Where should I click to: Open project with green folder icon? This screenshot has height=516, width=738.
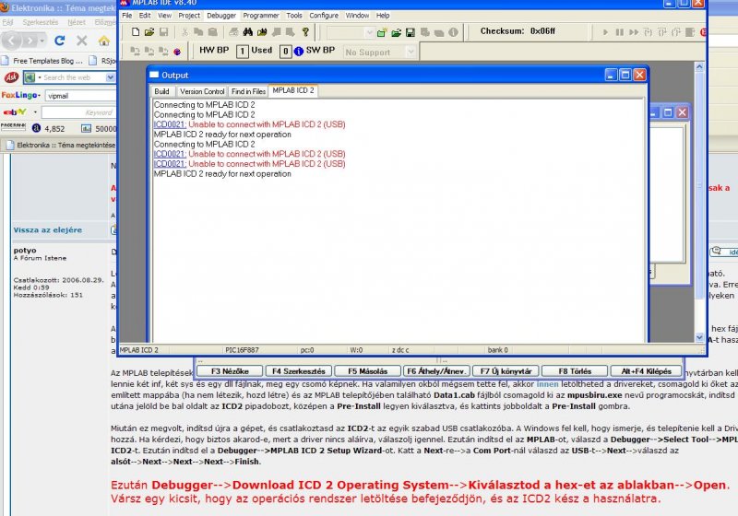point(397,32)
